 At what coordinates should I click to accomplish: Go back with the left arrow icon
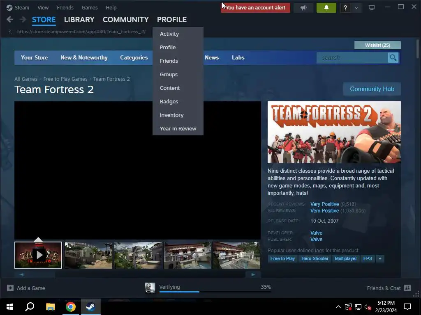point(10,19)
